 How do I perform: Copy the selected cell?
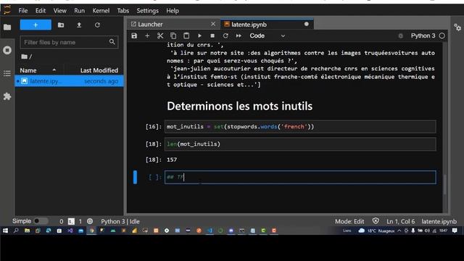click(x=173, y=36)
